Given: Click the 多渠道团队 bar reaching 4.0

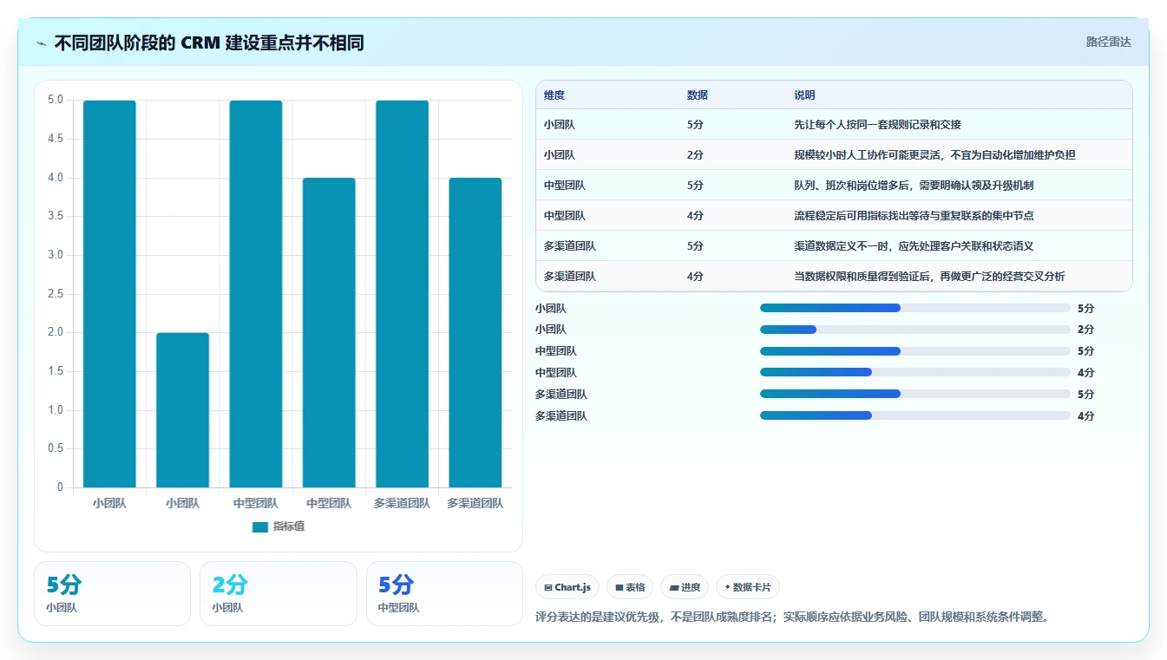Looking at the screenshot, I should click(475, 333).
